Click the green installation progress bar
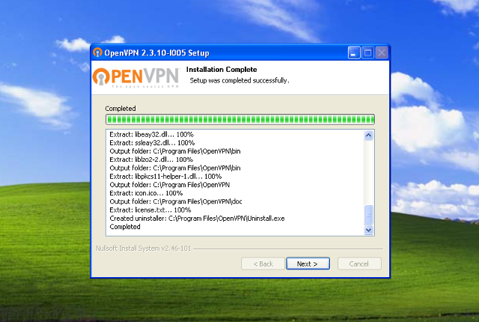This screenshot has height=322, width=479. click(239, 119)
